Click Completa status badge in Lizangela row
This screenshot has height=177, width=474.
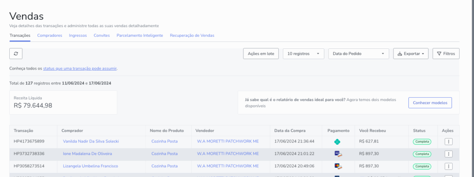(x=422, y=166)
